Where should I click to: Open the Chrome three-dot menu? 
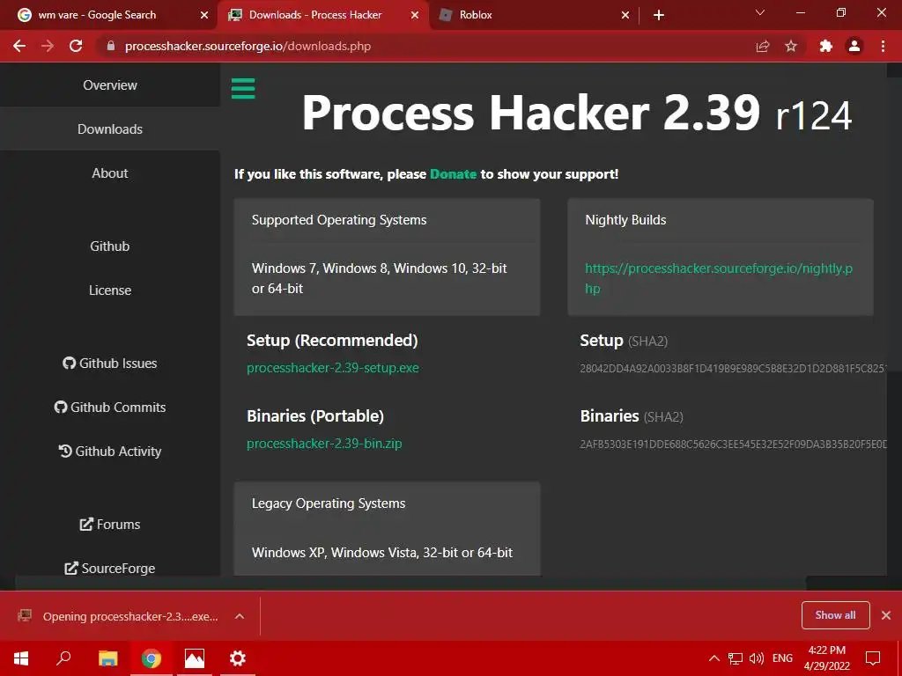click(x=883, y=46)
